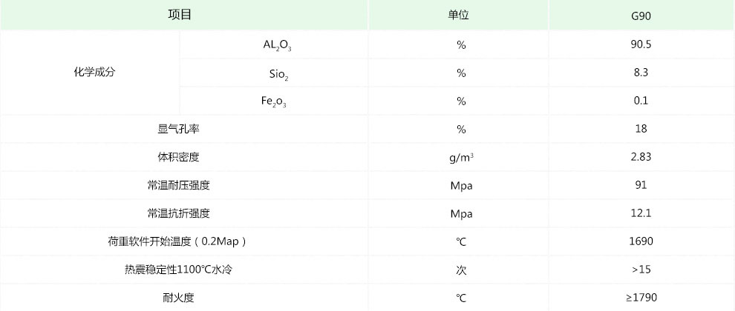Screen dimensions: 735x311
Task: Select the 常温耐压强度 row label
Action: pos(179,185)
